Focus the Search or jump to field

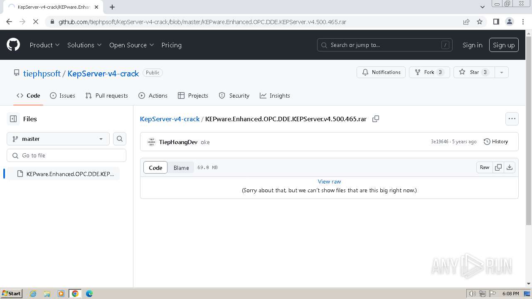tap(385, 45)
